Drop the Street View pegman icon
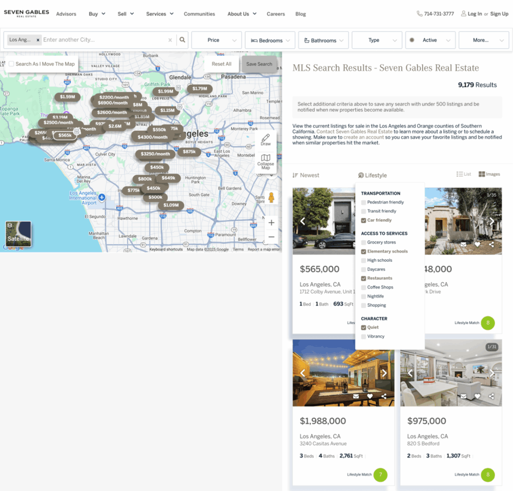This screenshot has height=491, width=513. [x=272, y=197]
